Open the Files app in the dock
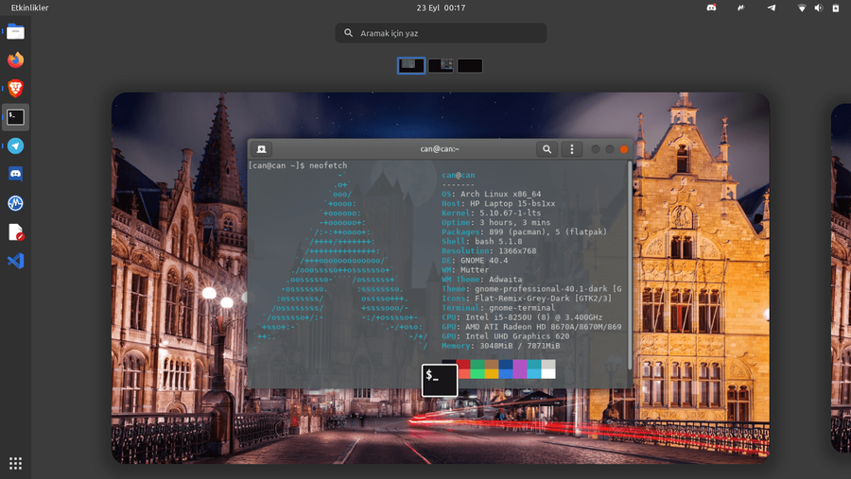This screenshot has width=851, height=479. pyautogui.click(x=15, y=32)
